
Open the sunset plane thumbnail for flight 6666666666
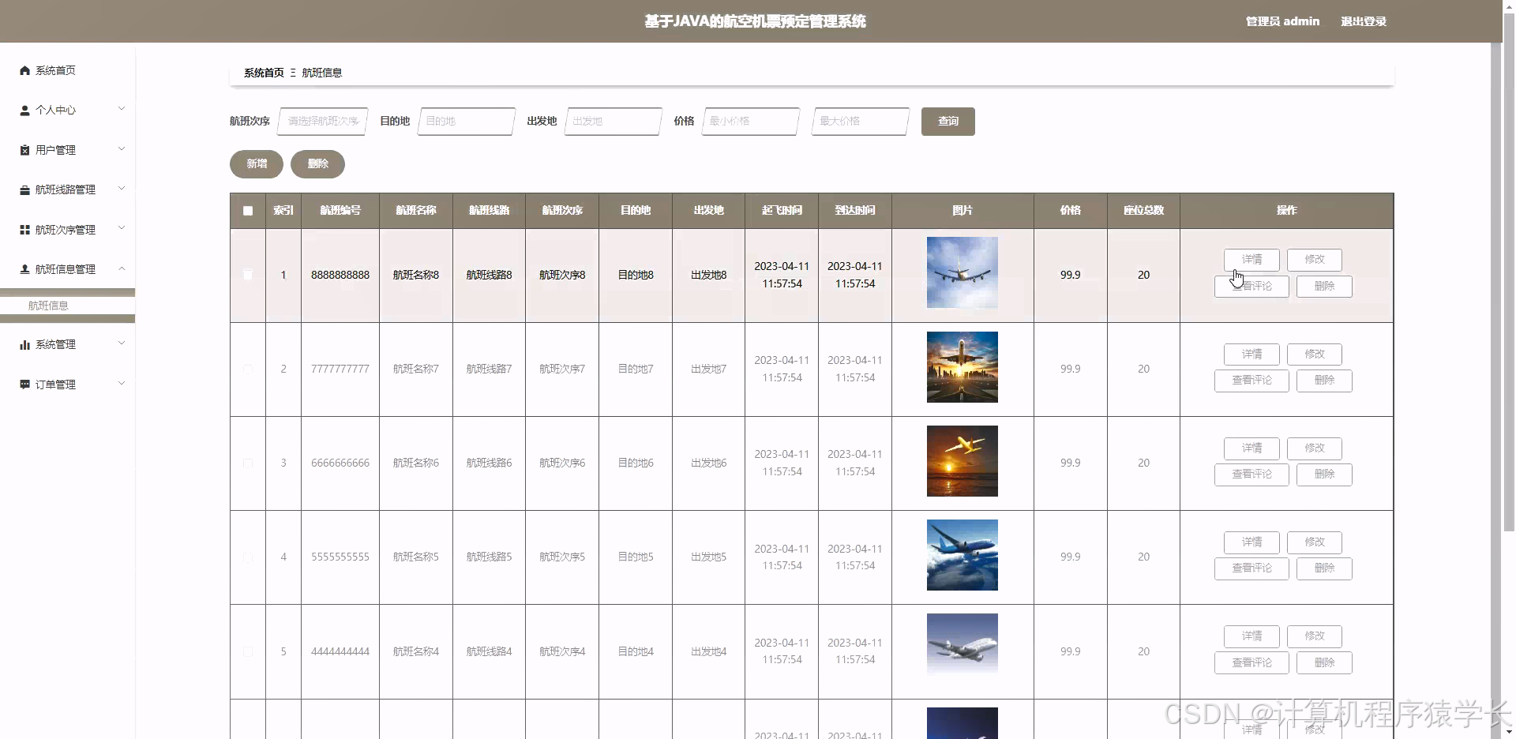click(963, 461)
